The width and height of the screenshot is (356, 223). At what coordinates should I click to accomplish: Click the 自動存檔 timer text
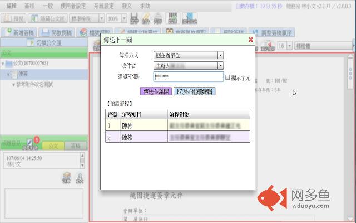pos(259,6)
